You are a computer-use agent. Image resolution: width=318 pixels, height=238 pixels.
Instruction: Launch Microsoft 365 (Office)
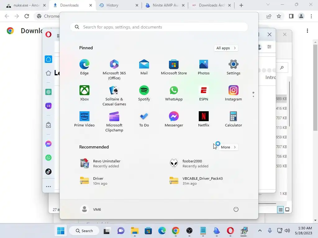pos(114,70)
